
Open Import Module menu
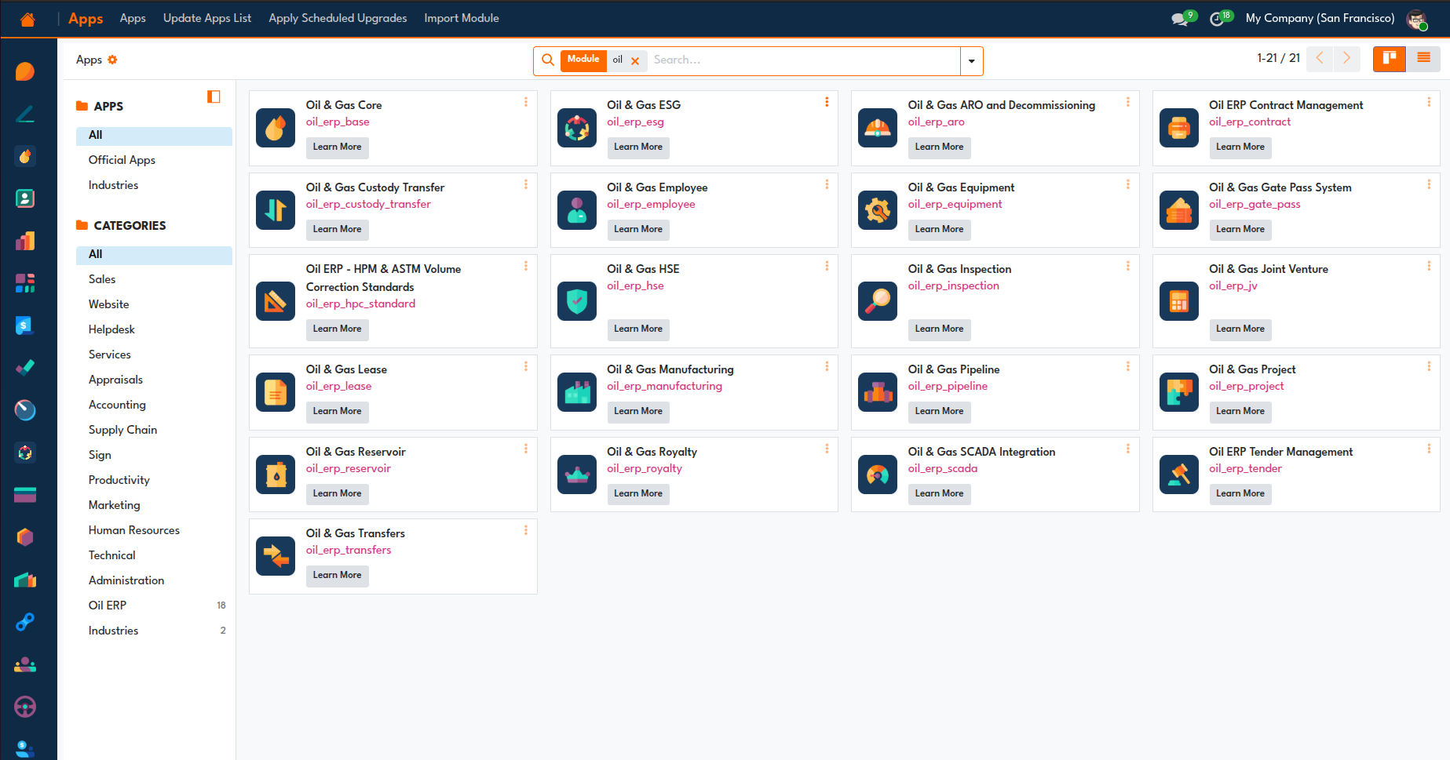tap(462, 18)
